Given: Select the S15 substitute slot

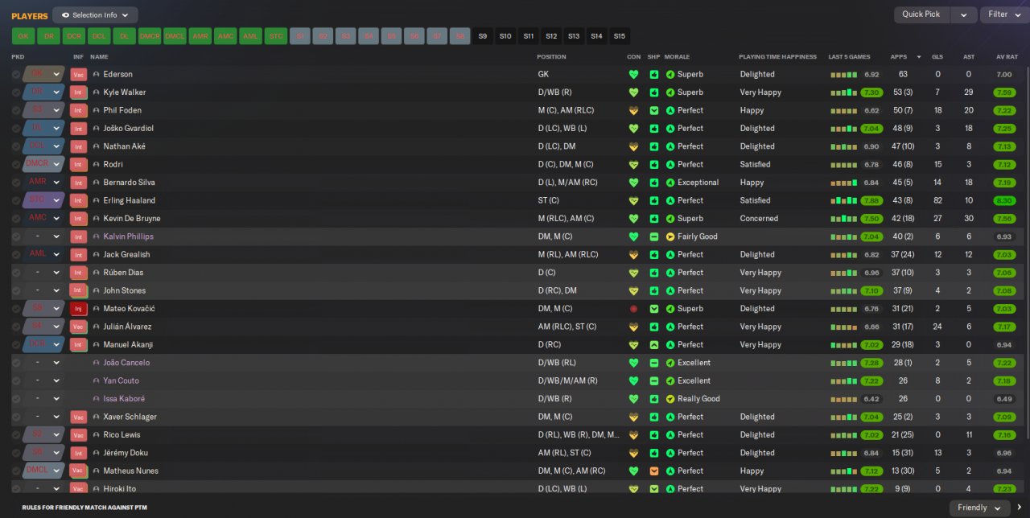Looking at the screenshot, I should tap(619, 36).
